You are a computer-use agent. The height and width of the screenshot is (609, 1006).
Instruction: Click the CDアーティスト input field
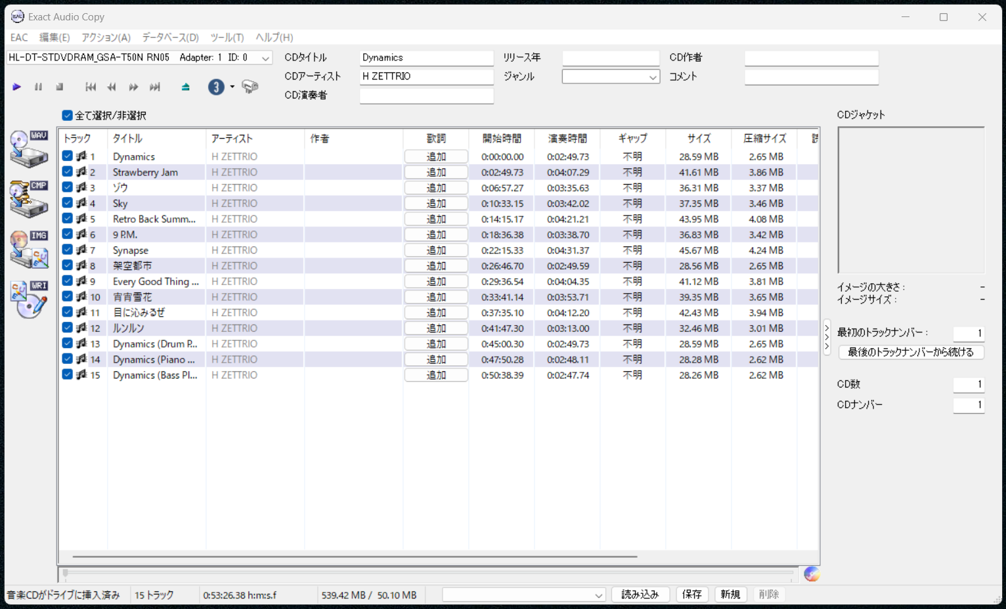point(426,76)
